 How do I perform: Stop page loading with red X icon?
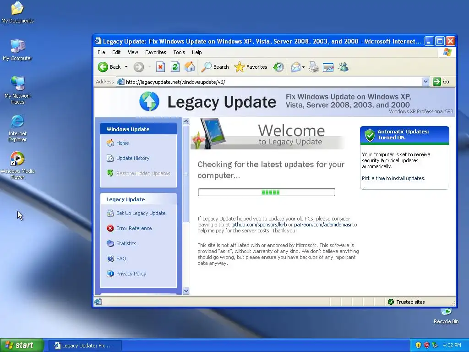coord(160,67)
